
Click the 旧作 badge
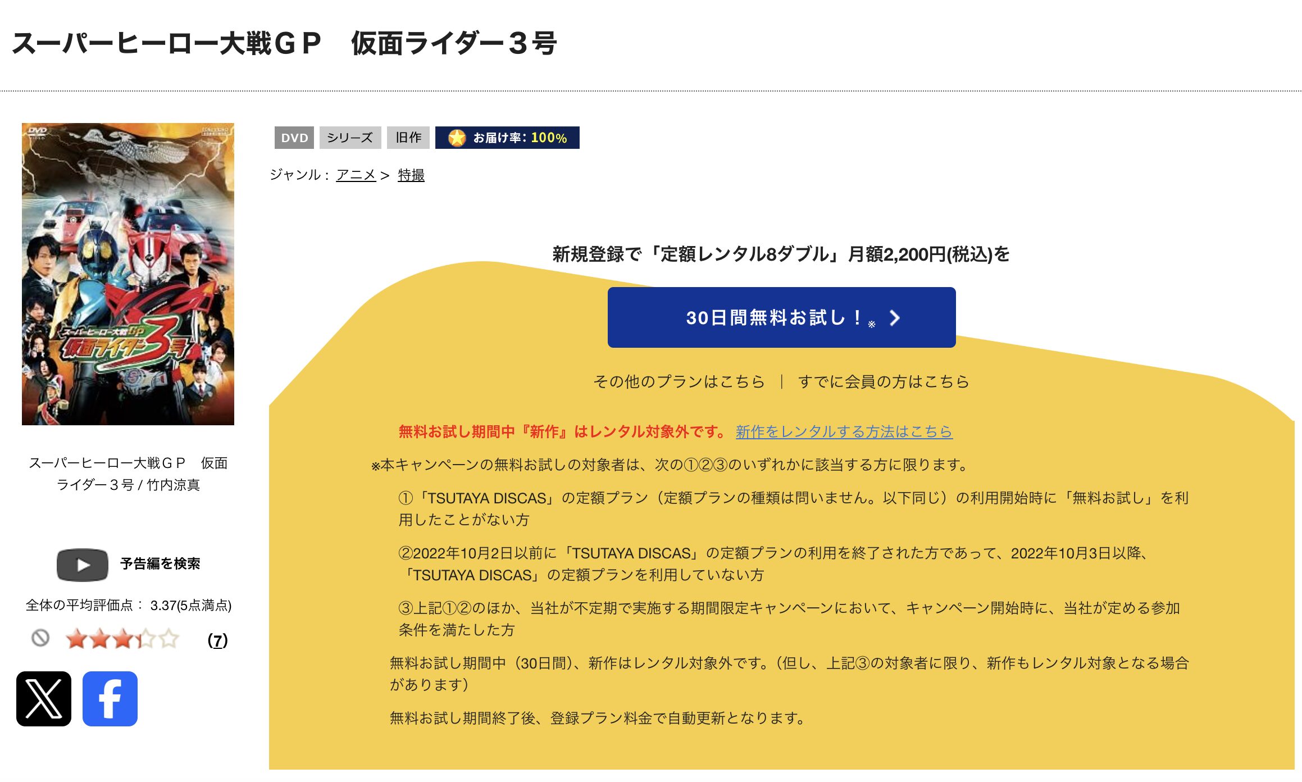tap(408, 138)
